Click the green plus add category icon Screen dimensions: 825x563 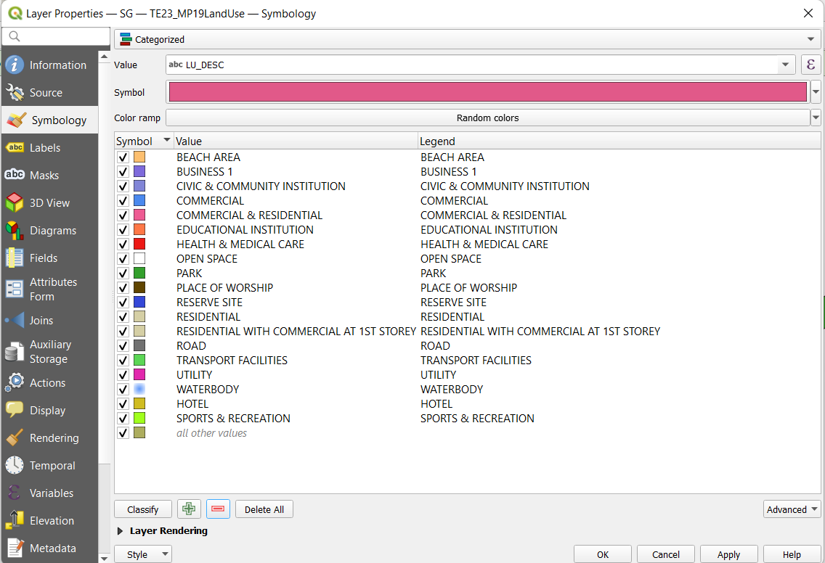click(x=189, y=509)
